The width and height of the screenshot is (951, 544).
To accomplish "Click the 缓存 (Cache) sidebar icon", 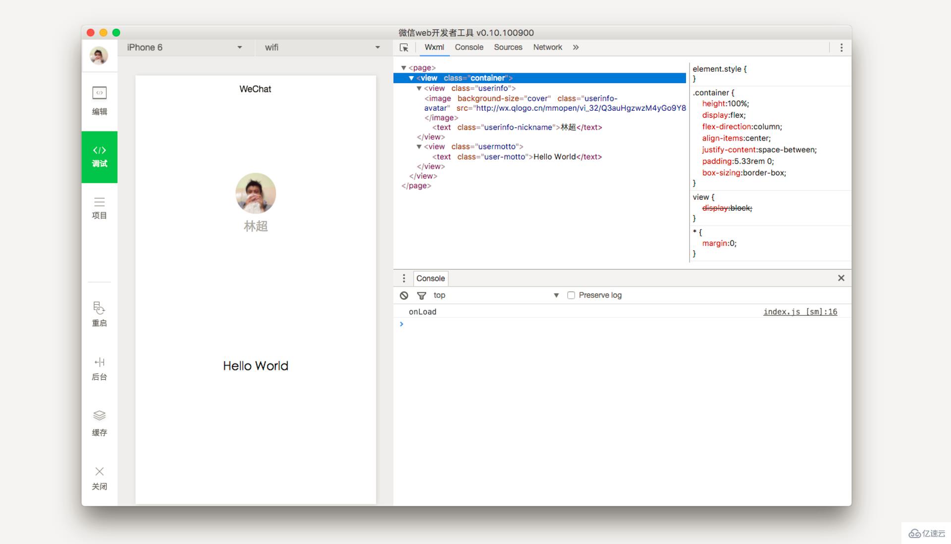I will pos(99,423).
